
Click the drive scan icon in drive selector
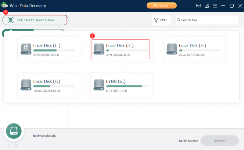click(x=11, y=20)
